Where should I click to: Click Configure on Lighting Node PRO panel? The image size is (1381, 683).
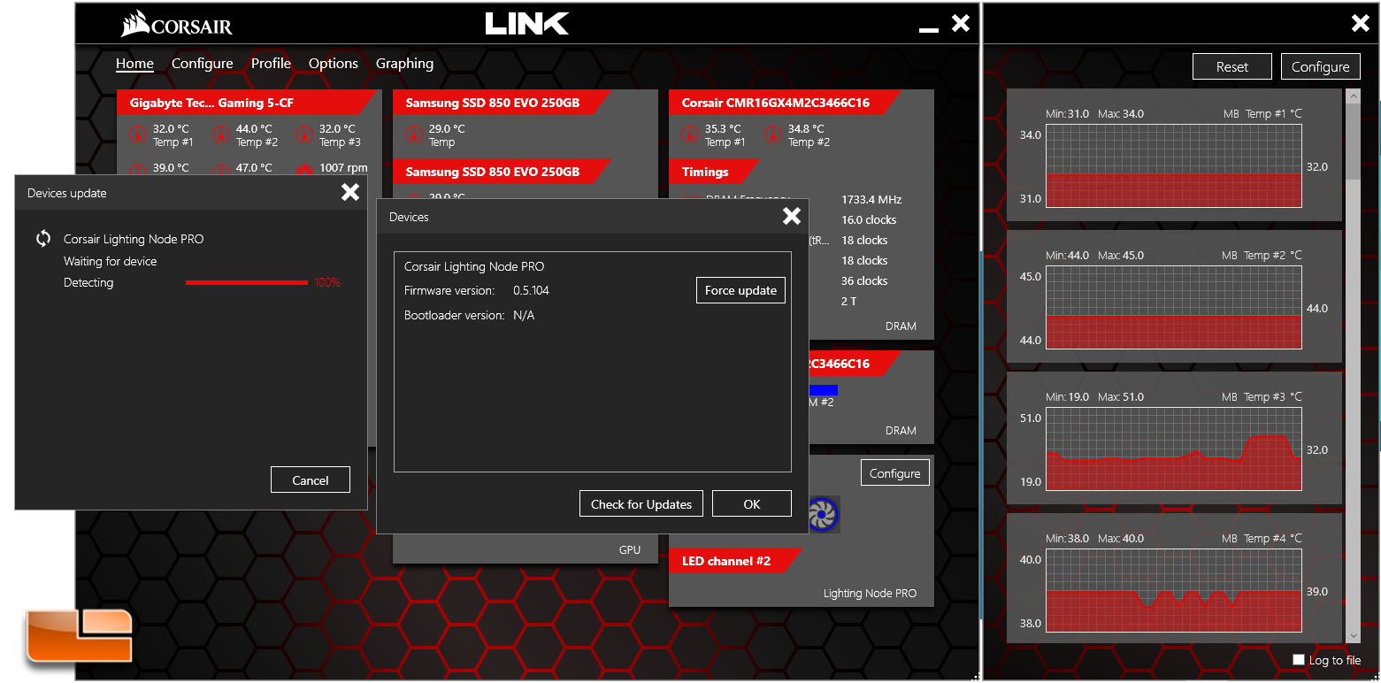click(895, 473)
